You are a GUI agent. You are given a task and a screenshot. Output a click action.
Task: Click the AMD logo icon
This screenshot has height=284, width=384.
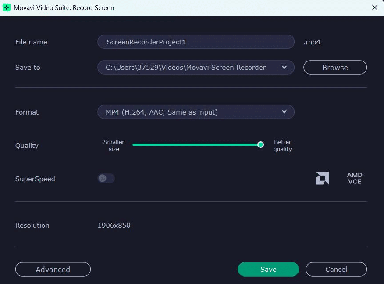[x=322, y=178]
